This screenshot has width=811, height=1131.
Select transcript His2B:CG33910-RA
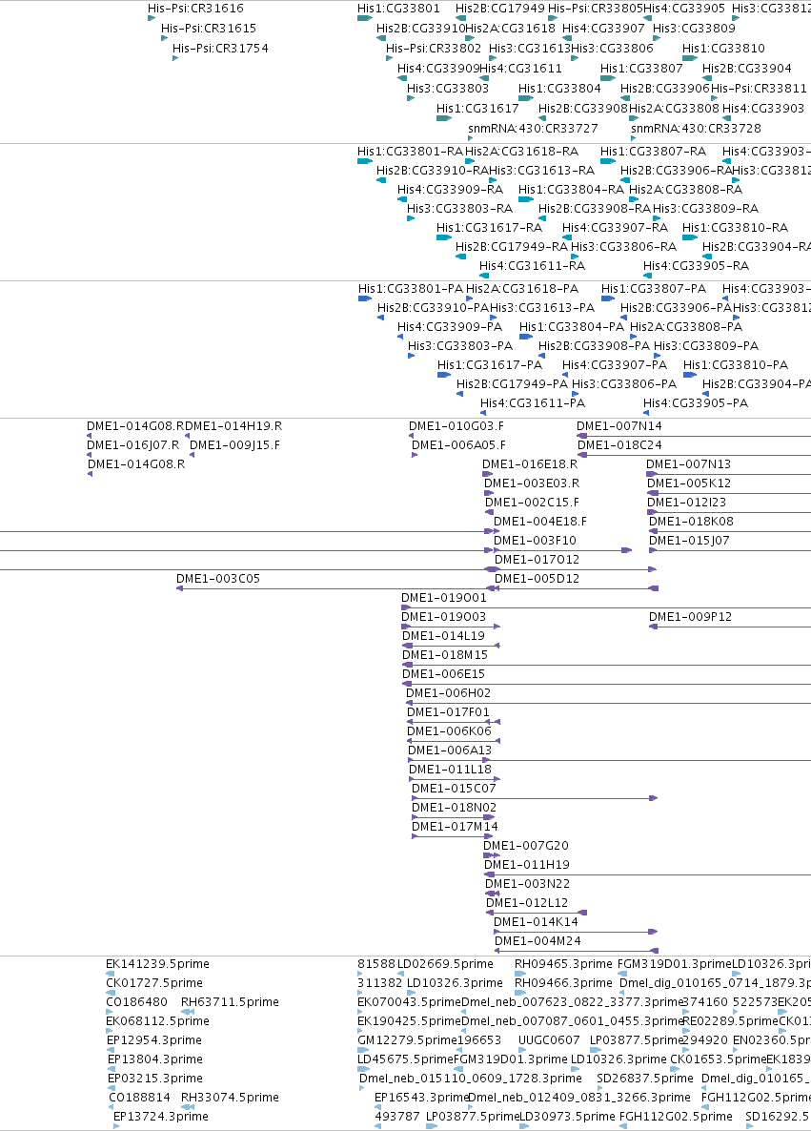tap(433, 171)
